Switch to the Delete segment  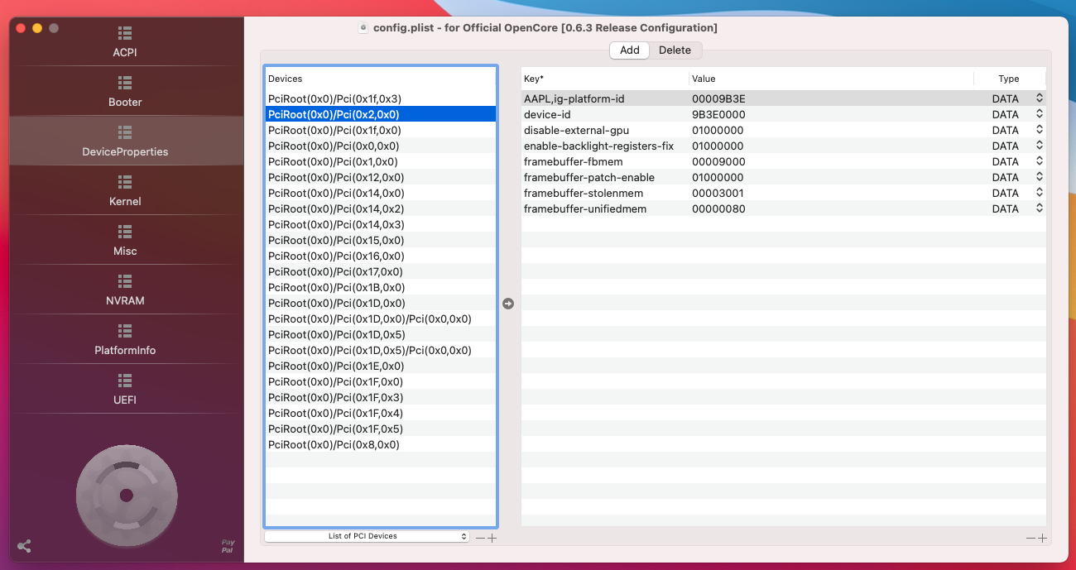tap(675, 50)
